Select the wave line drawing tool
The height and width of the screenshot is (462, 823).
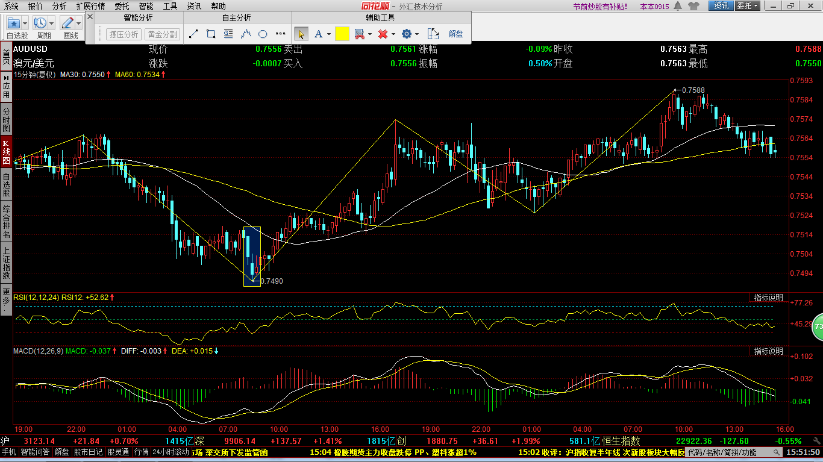246,34
